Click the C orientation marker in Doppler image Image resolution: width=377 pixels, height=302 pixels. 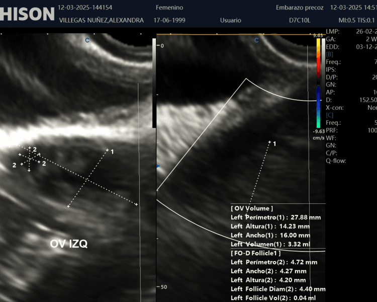click(x=256, y=40)
